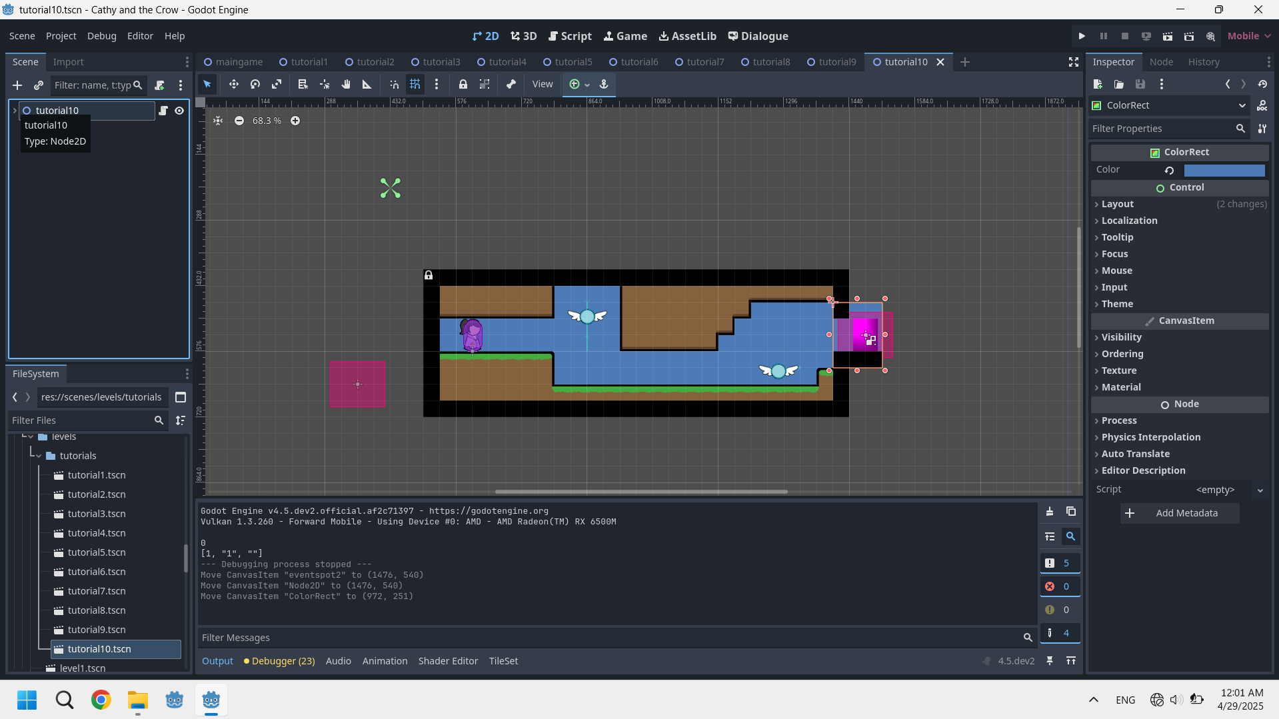Activate the Ruler Mode tool

[x=367, y=84]
